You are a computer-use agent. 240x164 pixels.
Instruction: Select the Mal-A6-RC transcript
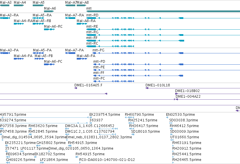[49, 29]
